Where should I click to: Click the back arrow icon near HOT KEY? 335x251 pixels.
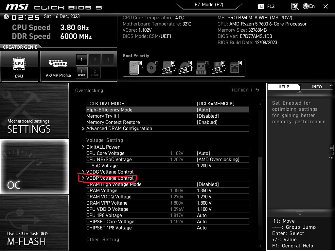tap(257, 90)
